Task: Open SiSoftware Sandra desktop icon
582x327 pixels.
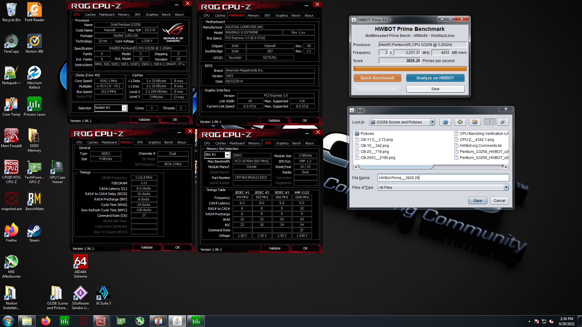Action: (81, 298)
